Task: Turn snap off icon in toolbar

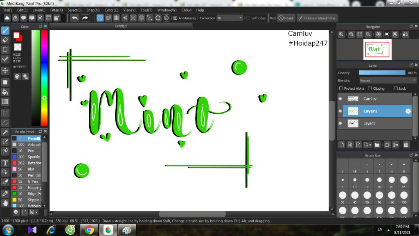Action: (x=100, y=18)
